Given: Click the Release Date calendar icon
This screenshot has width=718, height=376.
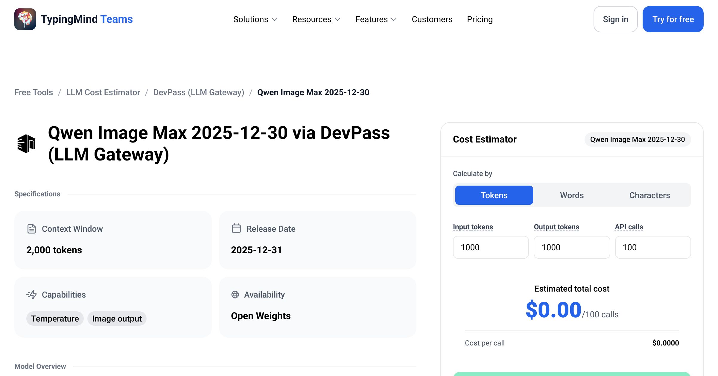Looking at the screenshot, I should tap(236, 228).
